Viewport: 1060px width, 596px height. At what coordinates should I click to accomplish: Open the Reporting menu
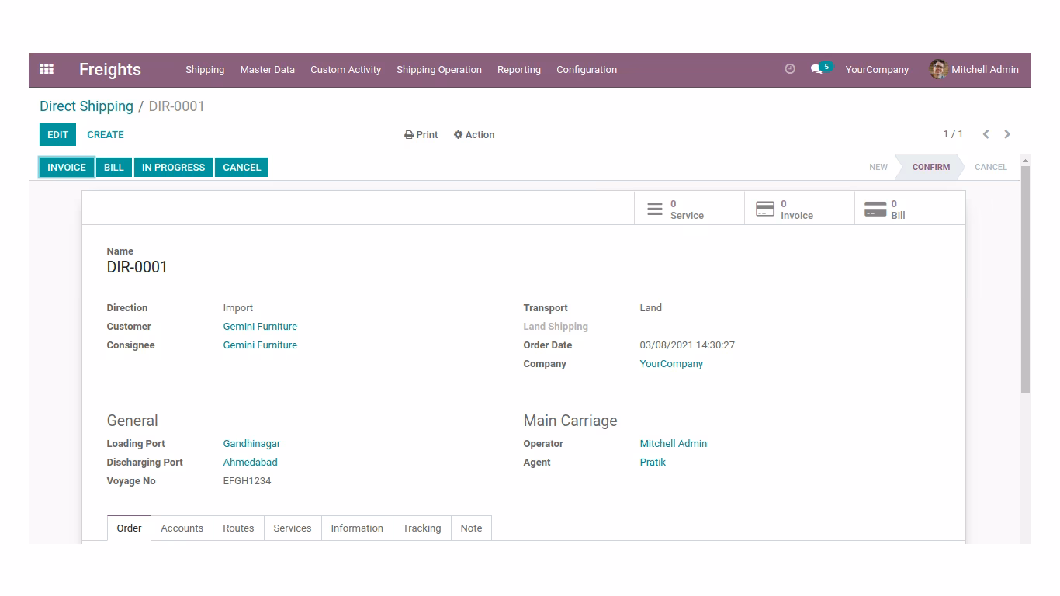(x=519, y=69)
